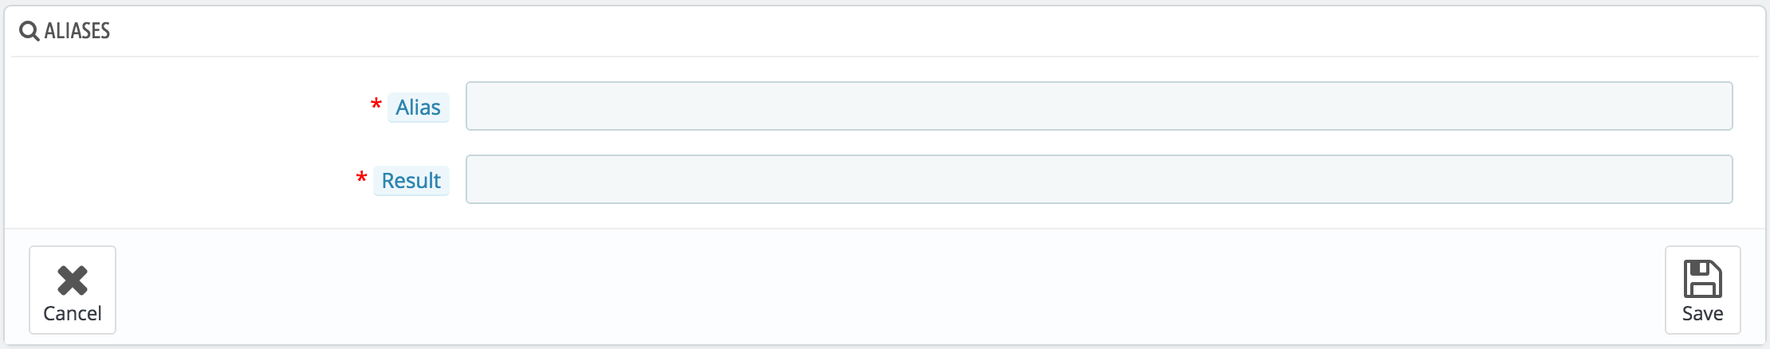Click the word Save under the disk
Viewport: 1770px width, 349px height.
pos(1702,314)
